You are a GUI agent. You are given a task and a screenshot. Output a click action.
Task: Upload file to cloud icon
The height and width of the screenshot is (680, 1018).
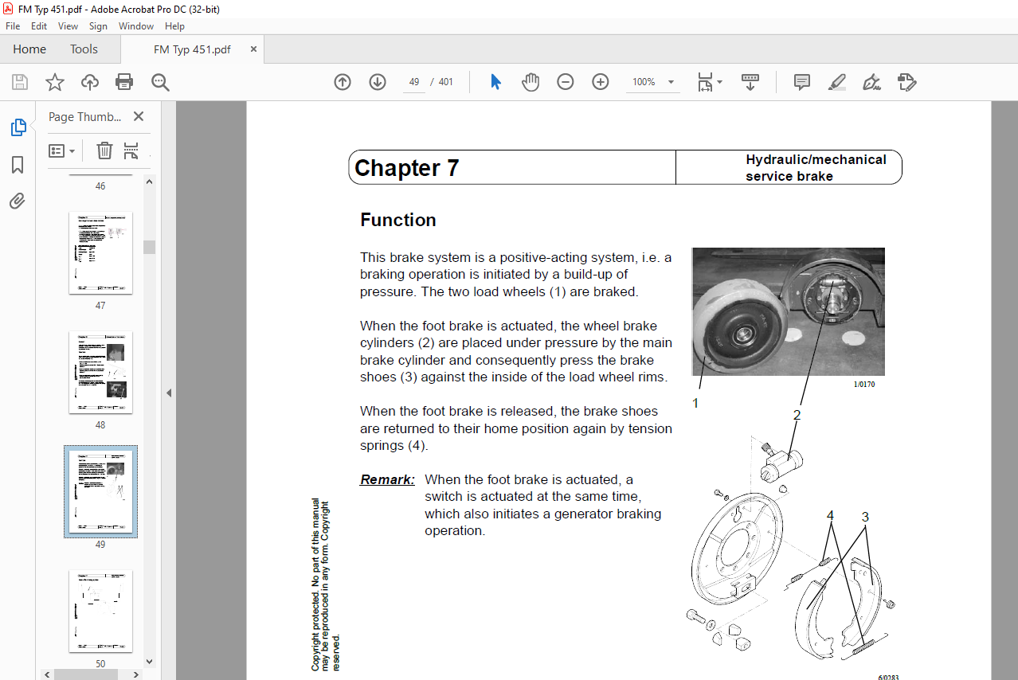(90, 82)
